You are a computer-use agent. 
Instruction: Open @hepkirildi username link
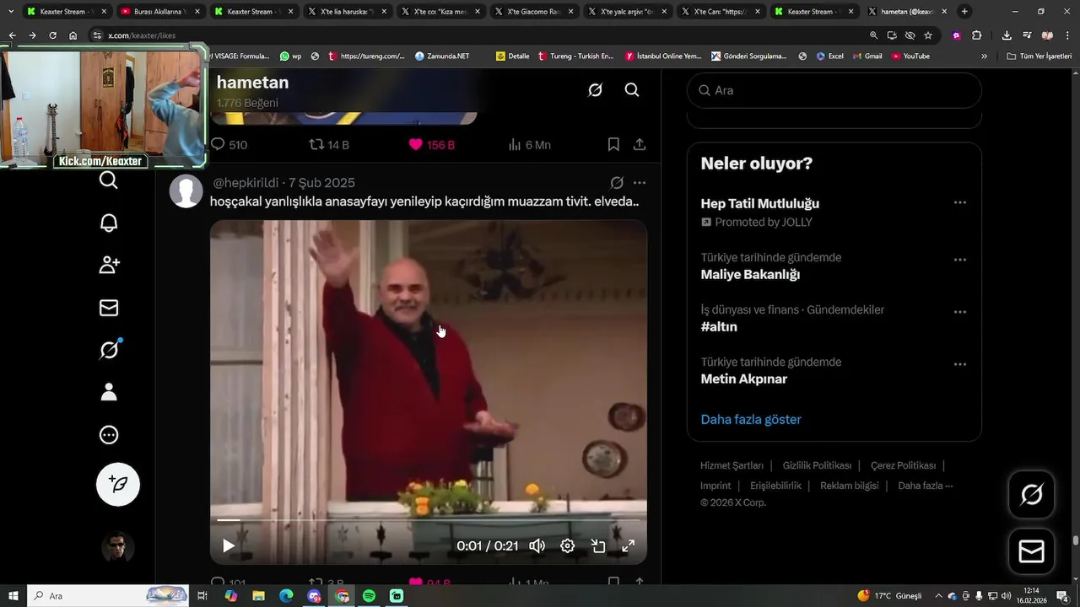coord(246,183)
